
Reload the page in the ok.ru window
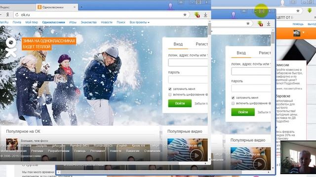click(17, 15)
